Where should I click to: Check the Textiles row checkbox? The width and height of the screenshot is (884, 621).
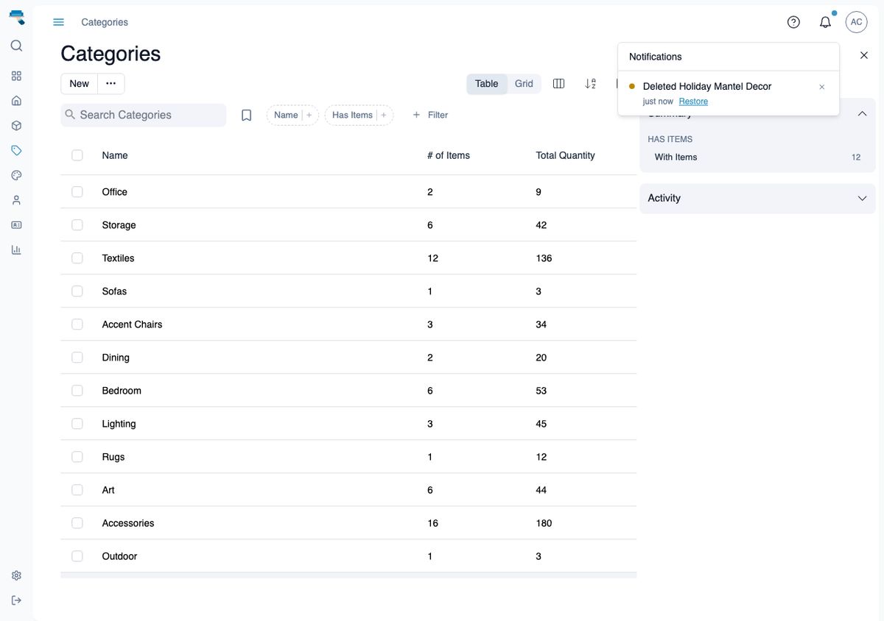coord(77,258)
